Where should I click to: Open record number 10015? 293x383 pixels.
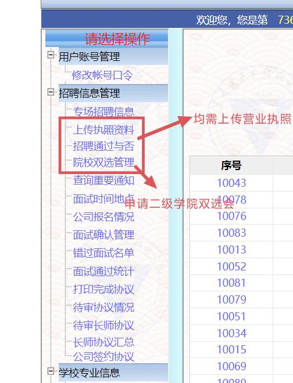[x=231, y=349]
